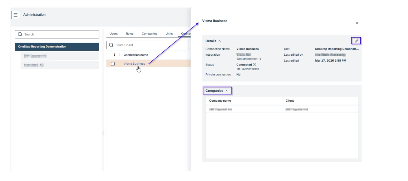Collapse the Companies section
The width and height of the screenshot is (408, 181).
pos(227,91)
